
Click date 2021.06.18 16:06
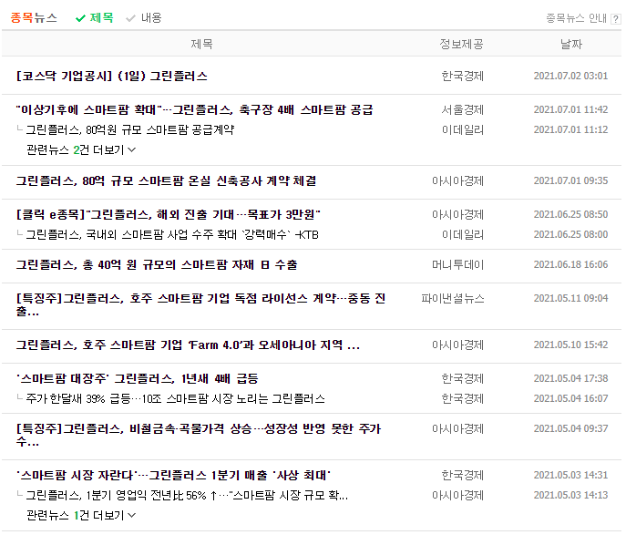click(x=571, y=264)
